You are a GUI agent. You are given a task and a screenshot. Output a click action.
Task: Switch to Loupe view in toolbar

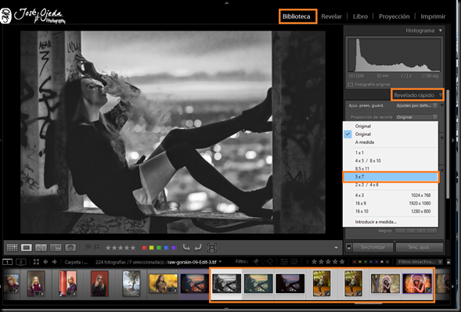(x=26, y=247)
